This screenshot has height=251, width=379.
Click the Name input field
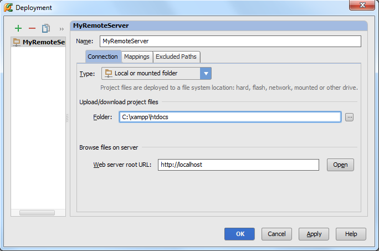point(231,42)
